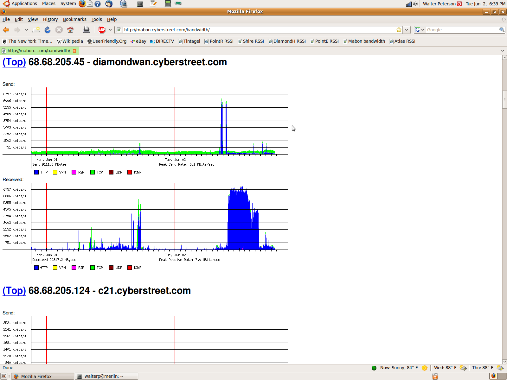Reload the current page
Screen dimensions: 507x380
(x=48, y=30)
